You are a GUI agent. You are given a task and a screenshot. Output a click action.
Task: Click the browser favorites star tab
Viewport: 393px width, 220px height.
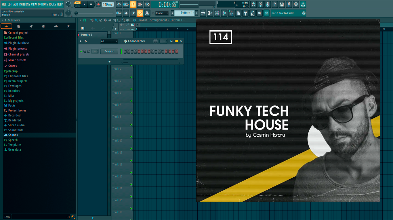click(68, 26)
